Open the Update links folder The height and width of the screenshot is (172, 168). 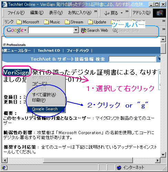click(97, 22)
